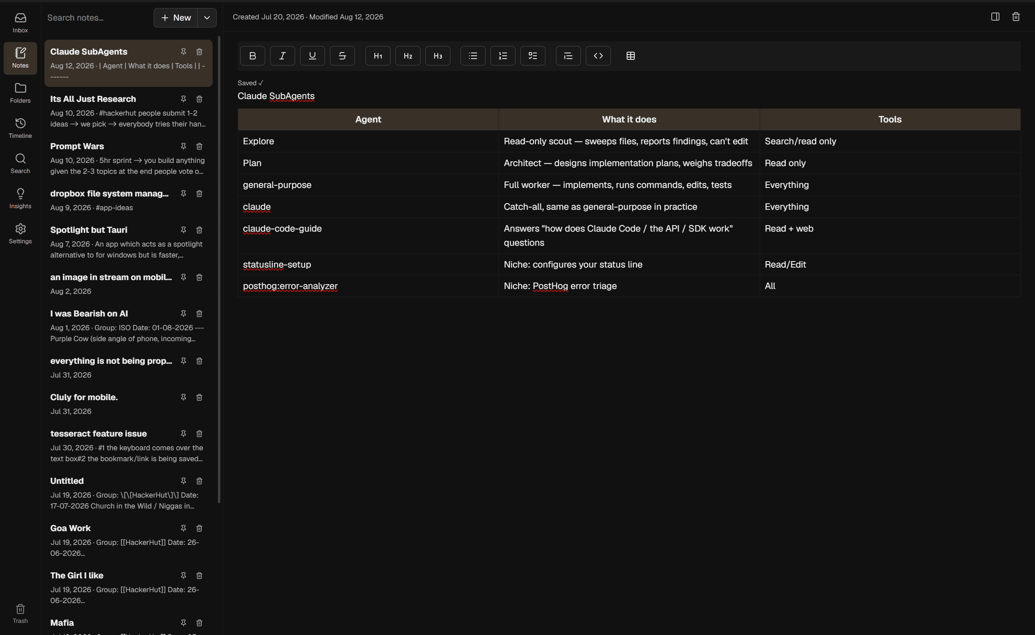The width and height of the screenshot is (1035, 635).
Task: Delete the Goa Work note
Action: [200, 528]
